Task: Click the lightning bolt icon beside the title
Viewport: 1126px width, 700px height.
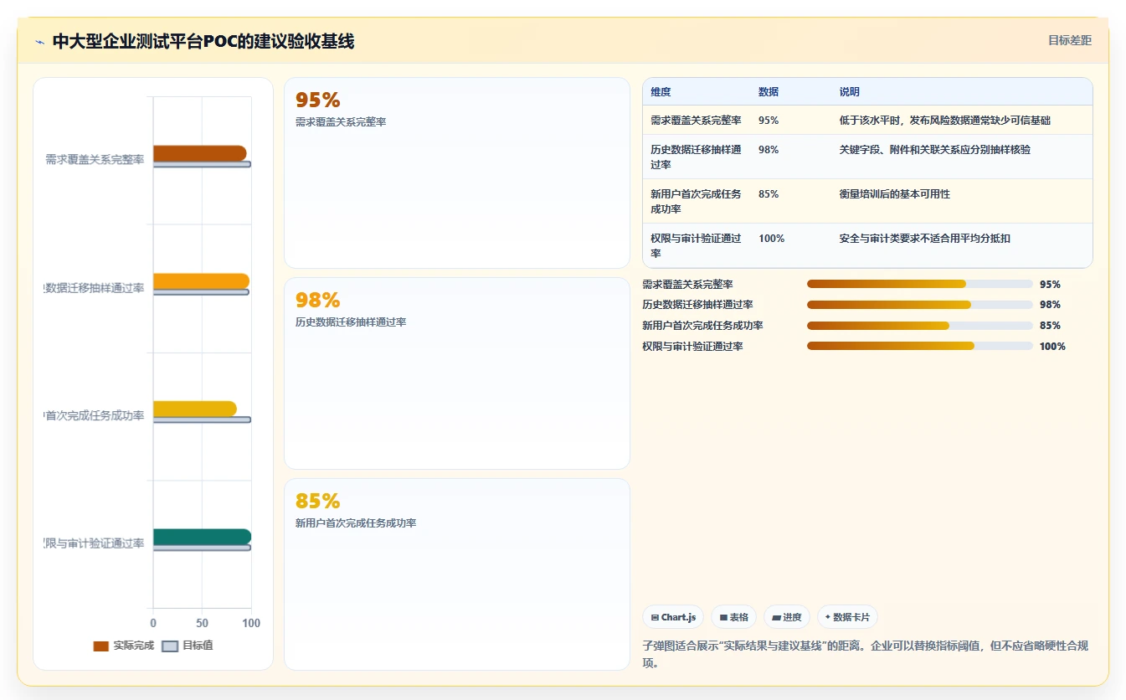Action: tap(39, 41)
